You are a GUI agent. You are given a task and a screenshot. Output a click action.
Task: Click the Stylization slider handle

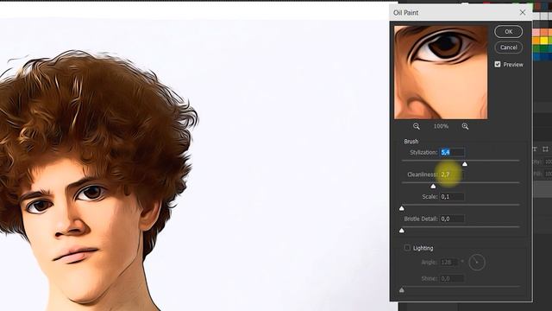(x=465, y=164)
